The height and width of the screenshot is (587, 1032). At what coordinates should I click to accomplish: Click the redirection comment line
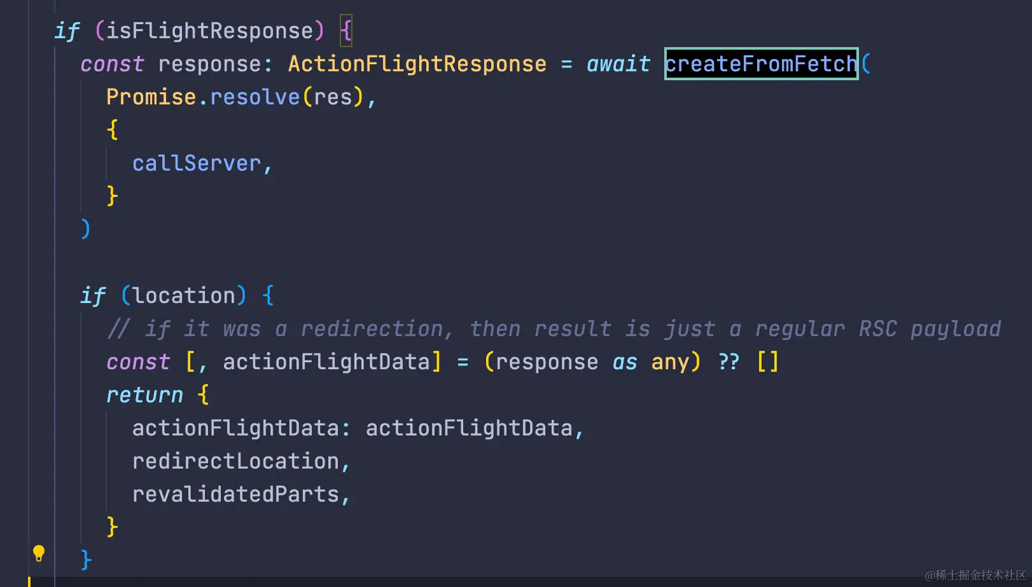pyautogui.click(x=554, y=329)
